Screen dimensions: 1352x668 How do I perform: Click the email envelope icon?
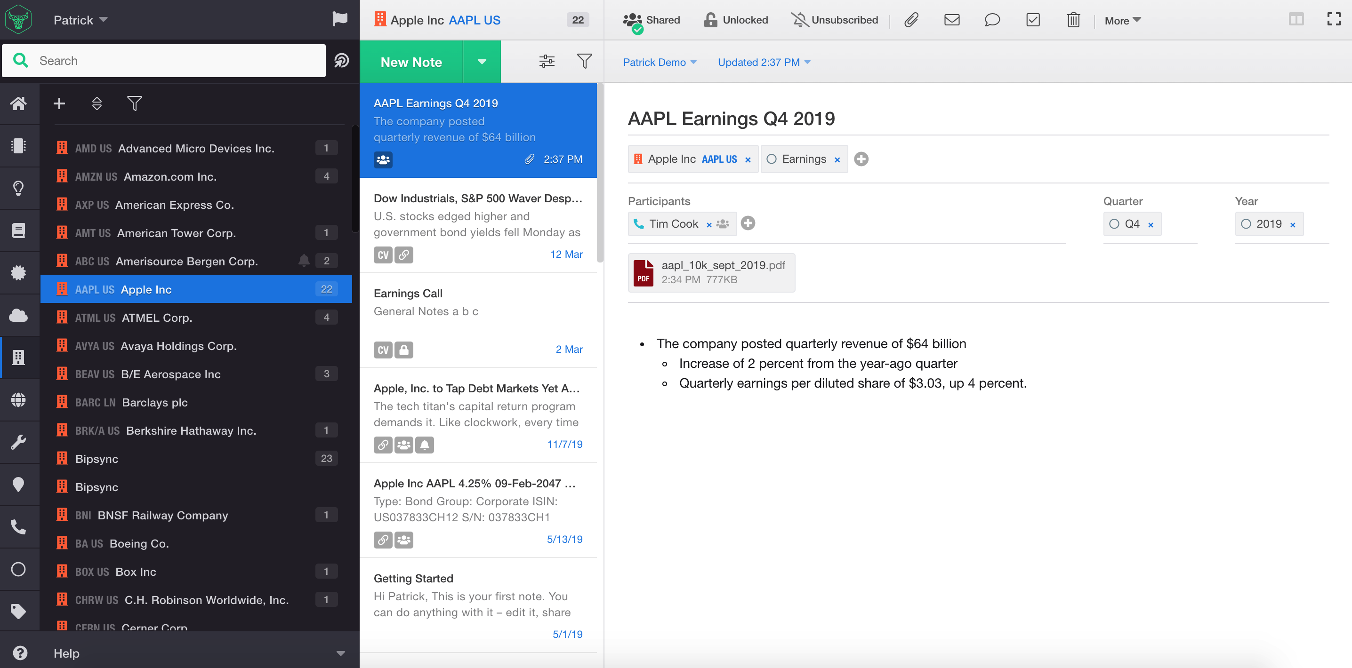point(951,20)
